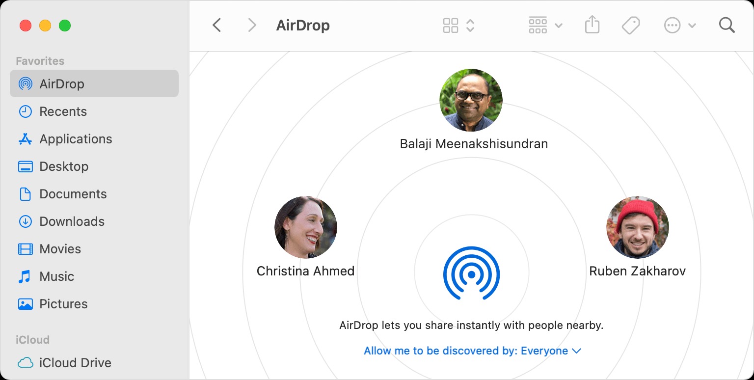Expand the discovery chevron next to Everyone
Screen dimensions: 754x380
click(x=576, y=351)
